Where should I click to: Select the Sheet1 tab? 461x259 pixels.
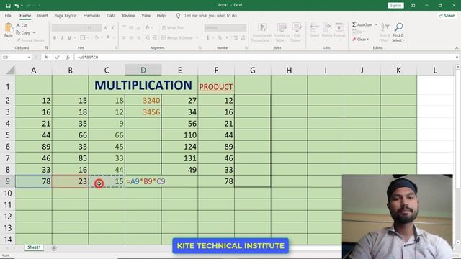[x=34, y=247]
